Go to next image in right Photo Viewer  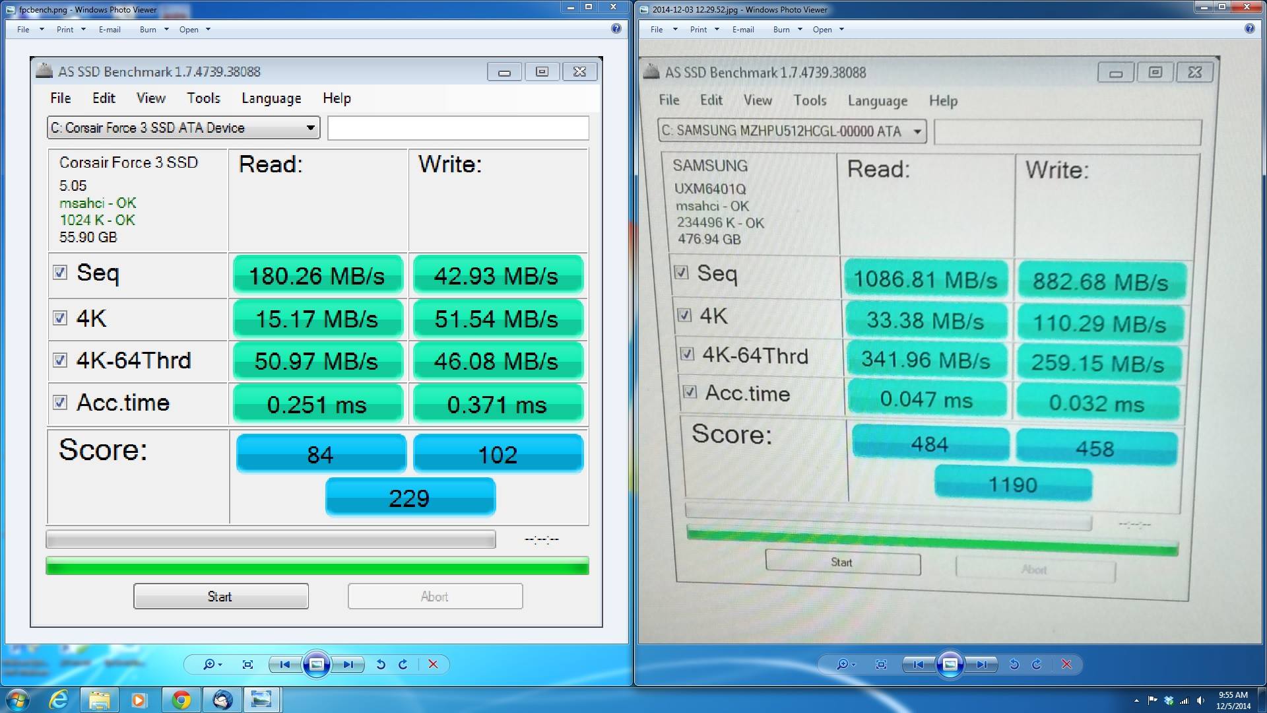pyautogui.click(x=981, y=664)
